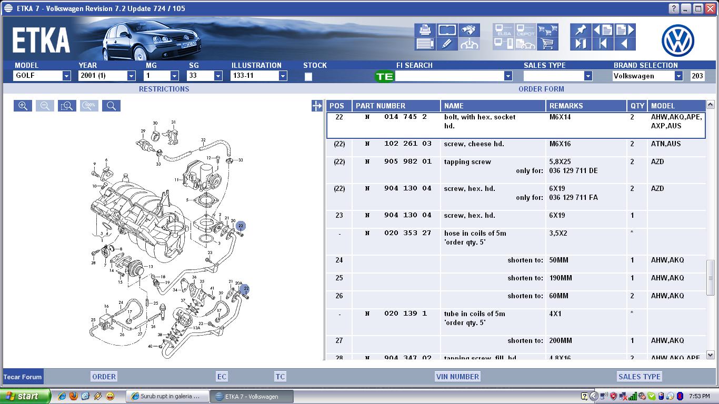Click the exit door icon
Image resolution: width=719 pixels, height=404 pixels.
point(581,44)
